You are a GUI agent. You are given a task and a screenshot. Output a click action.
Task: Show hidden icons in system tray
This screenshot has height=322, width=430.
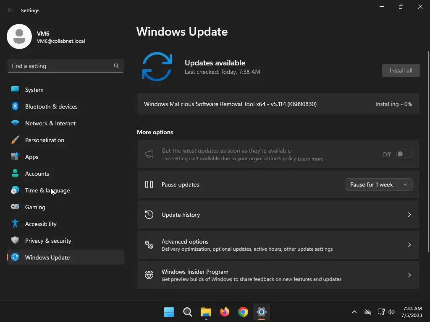pos(354,312)
